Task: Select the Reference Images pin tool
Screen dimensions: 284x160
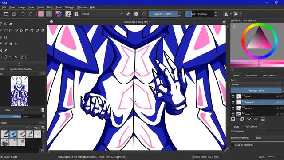Action: 6,50
